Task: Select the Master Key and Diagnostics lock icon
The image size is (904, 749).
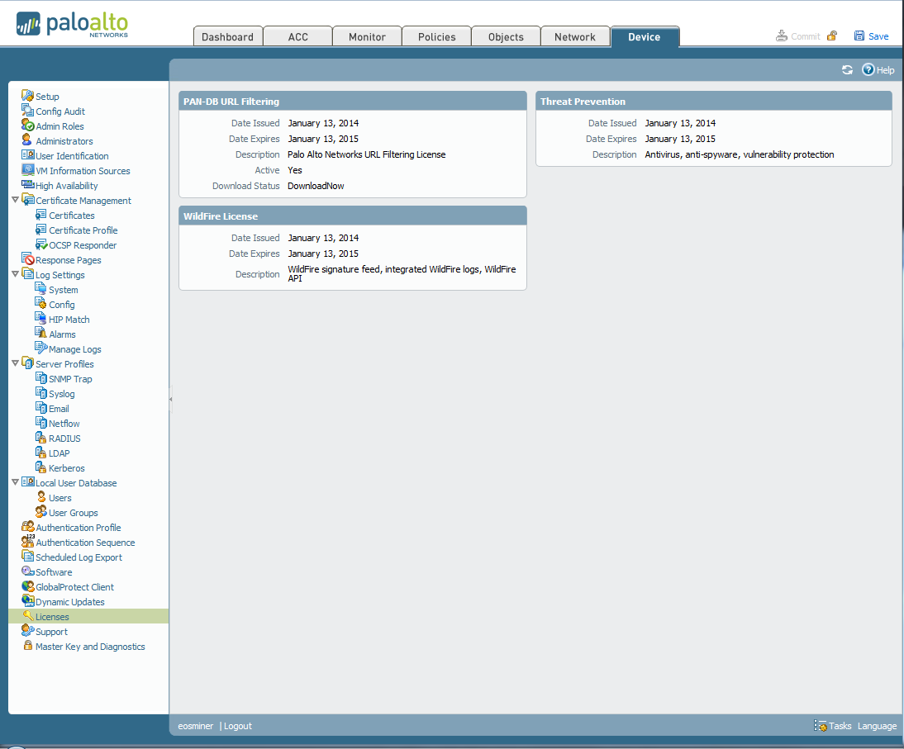Action: 28,647
